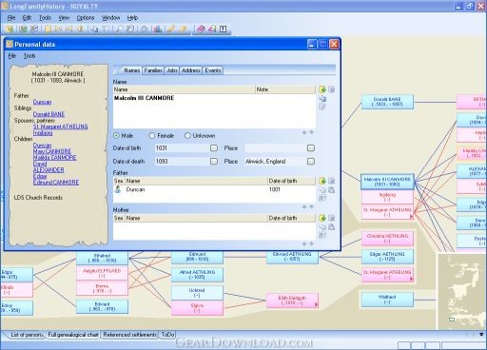The width and height of the screenshot is (487, 350).
Task: Click the first icon in the main toolbar
Action: 10,29
